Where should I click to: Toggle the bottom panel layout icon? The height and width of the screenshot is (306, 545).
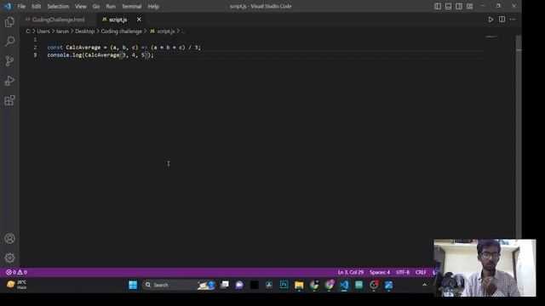coord(449,6)
